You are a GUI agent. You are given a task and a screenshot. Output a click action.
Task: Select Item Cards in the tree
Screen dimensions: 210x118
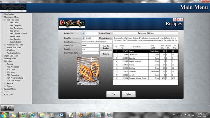(14, 23)
